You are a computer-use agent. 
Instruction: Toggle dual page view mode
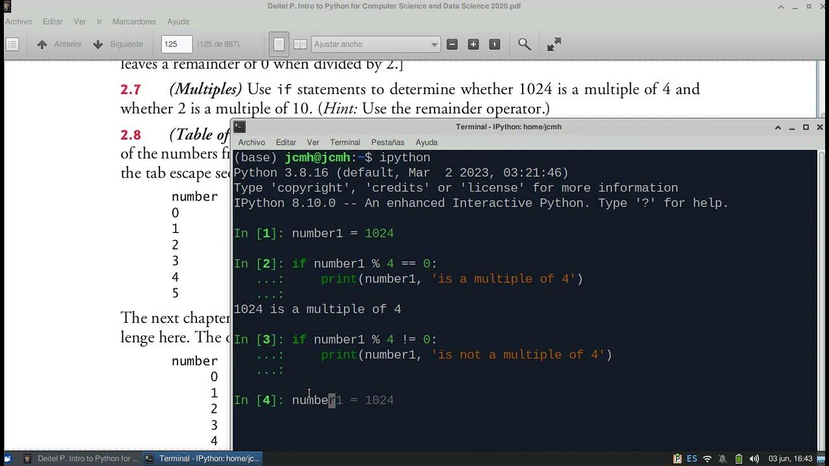tap(300, 44)
